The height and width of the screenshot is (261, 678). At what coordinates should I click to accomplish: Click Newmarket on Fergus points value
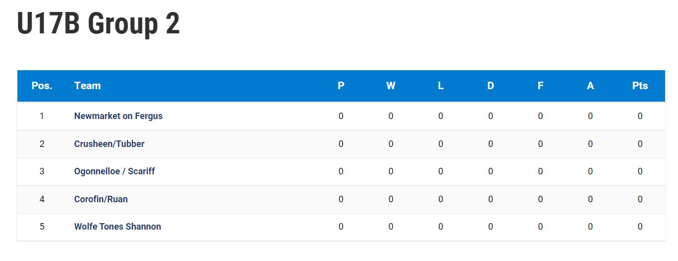pyautogui.click(x=640, y=116)
